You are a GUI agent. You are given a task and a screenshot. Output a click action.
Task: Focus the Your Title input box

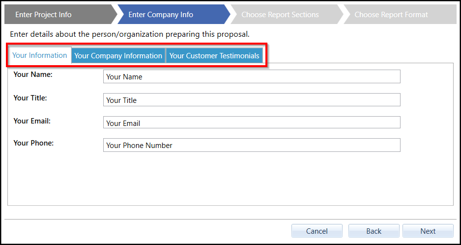point(252,100)
